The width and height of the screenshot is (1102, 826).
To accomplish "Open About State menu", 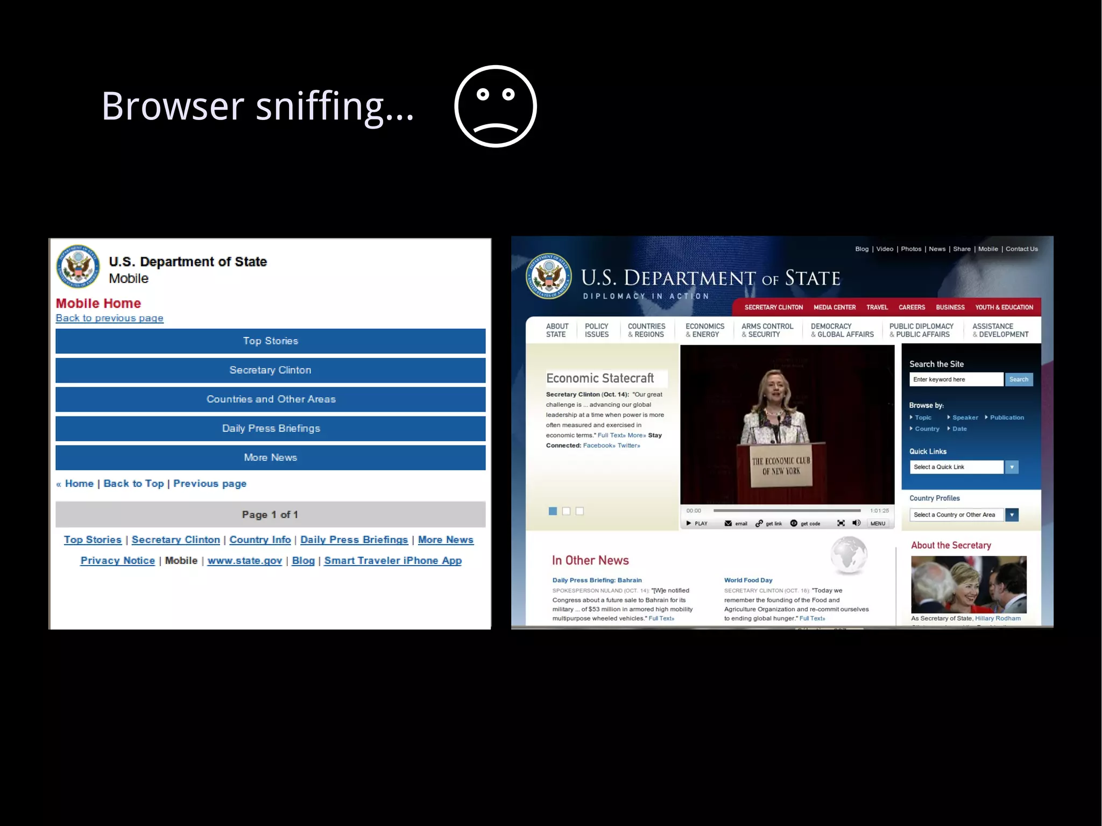I will (557, 330).
